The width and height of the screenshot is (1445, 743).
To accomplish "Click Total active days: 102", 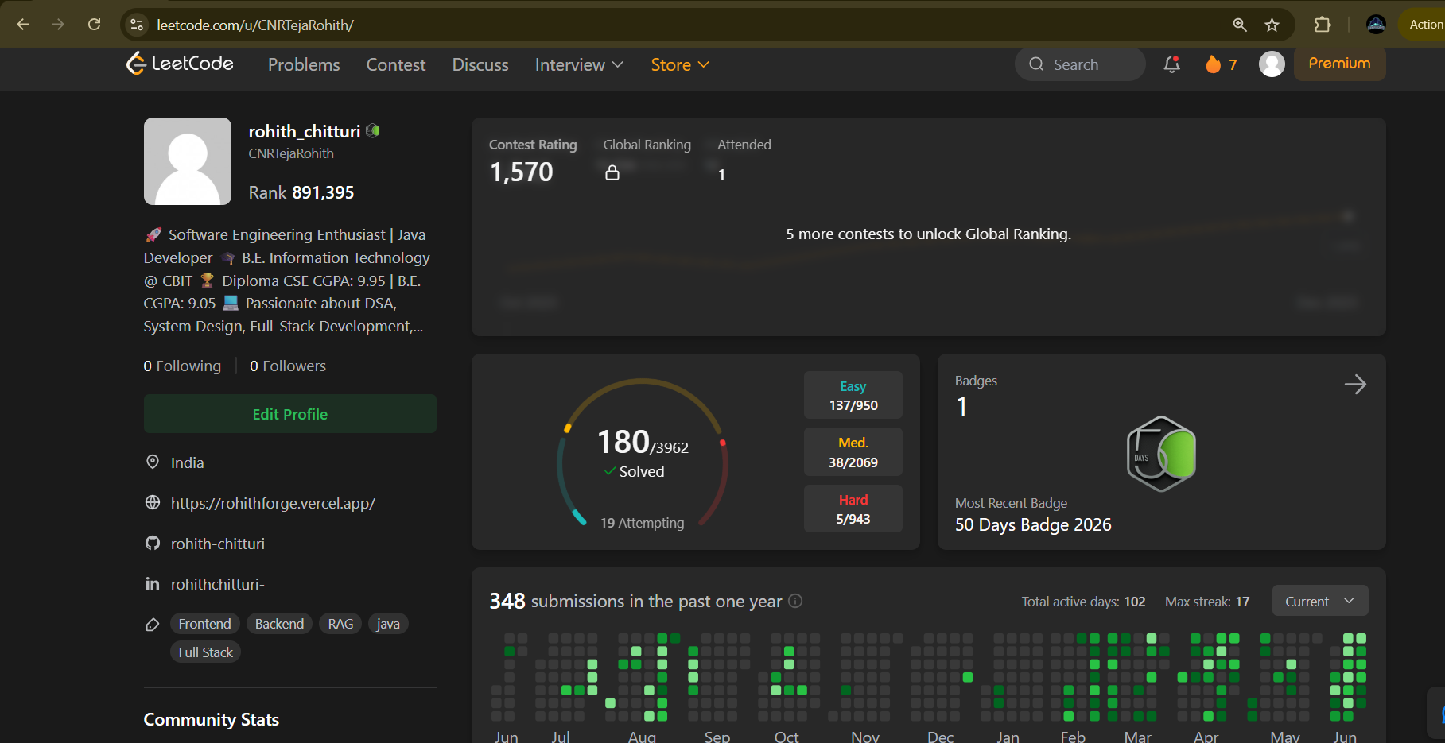I will pos(1083,602).
